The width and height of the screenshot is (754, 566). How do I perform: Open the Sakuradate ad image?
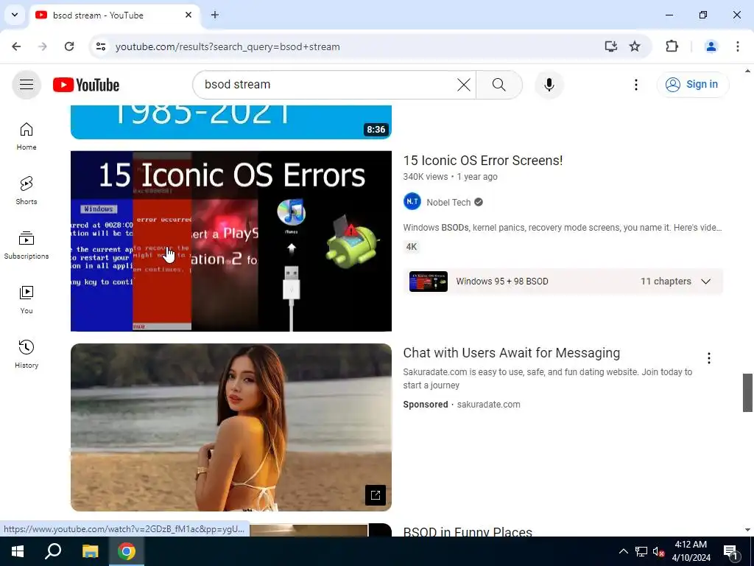point(230,427)
